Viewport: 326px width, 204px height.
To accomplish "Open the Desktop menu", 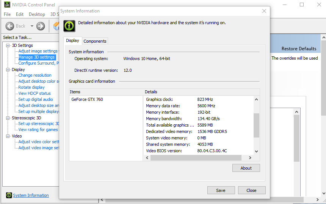I will click(x=37, y=14).
